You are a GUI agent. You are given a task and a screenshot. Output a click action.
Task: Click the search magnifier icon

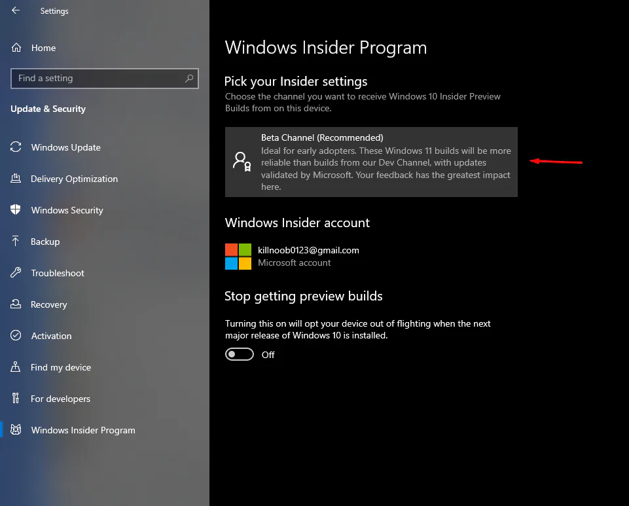pyautogui.click(x=189, y=79)
